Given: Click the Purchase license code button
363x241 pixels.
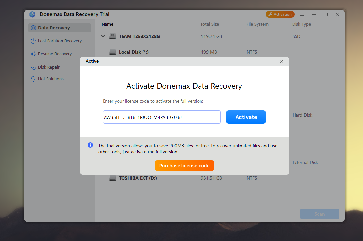Looking at the screenshot, I should tap(184, 166).
